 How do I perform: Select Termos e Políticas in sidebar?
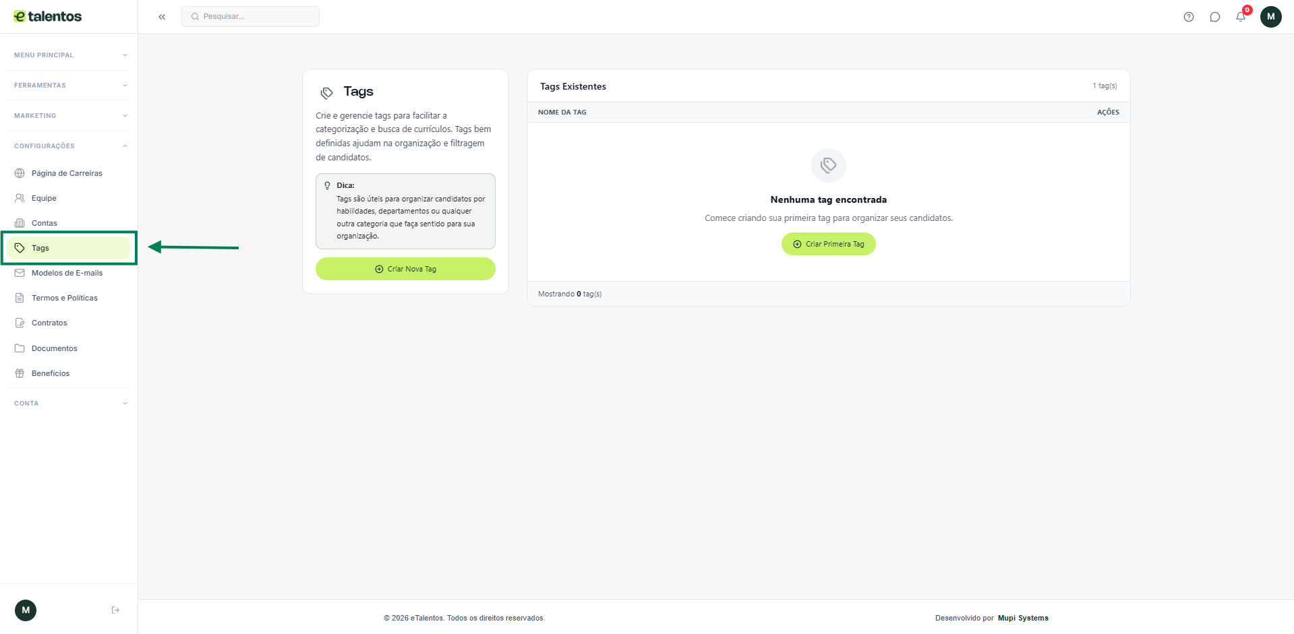[x=64, y=298]
